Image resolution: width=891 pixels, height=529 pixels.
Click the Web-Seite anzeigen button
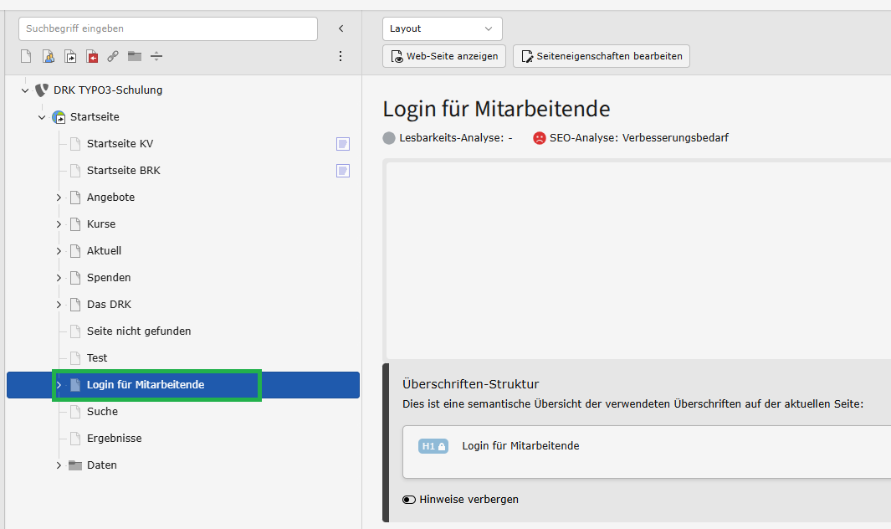(x=443, y=56)
